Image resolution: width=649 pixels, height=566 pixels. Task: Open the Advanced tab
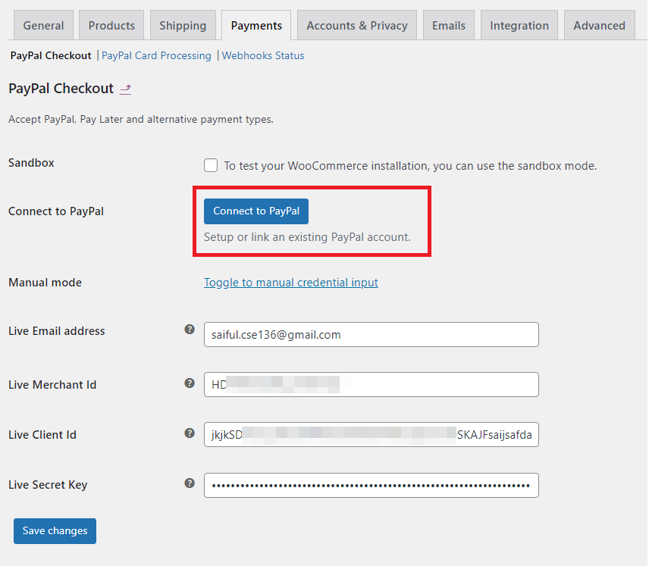(x=599, y=25)
